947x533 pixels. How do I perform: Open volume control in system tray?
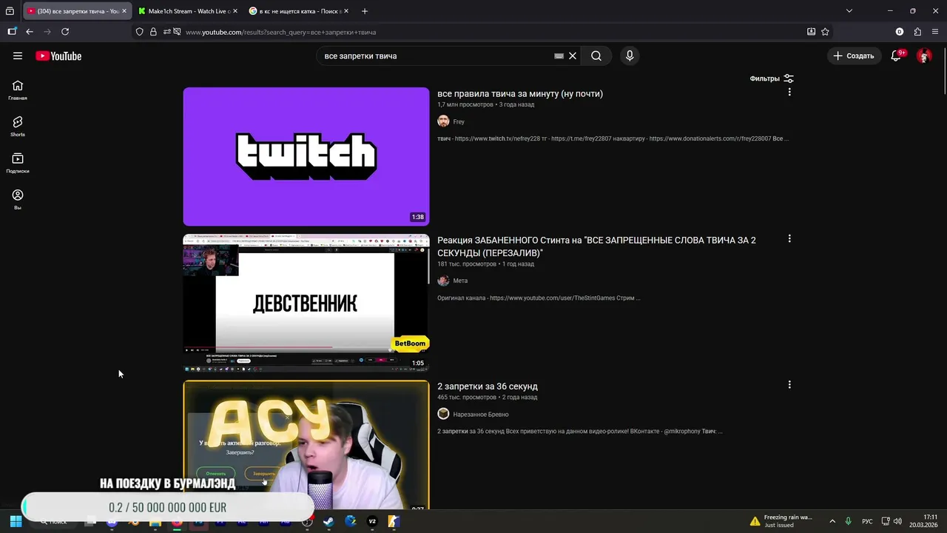pos(897,521)
